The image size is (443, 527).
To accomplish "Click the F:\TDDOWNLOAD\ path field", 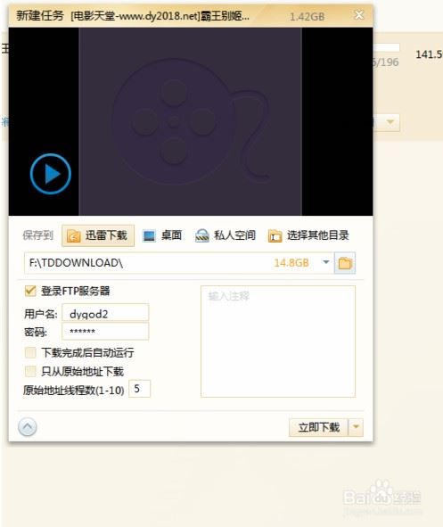I will 179,263.
